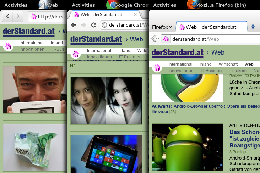The height and width of the screenshot is (173, 260).
Task: Open IT-Business in Firefox page subnavigation
Action: (x=212, y=71)
